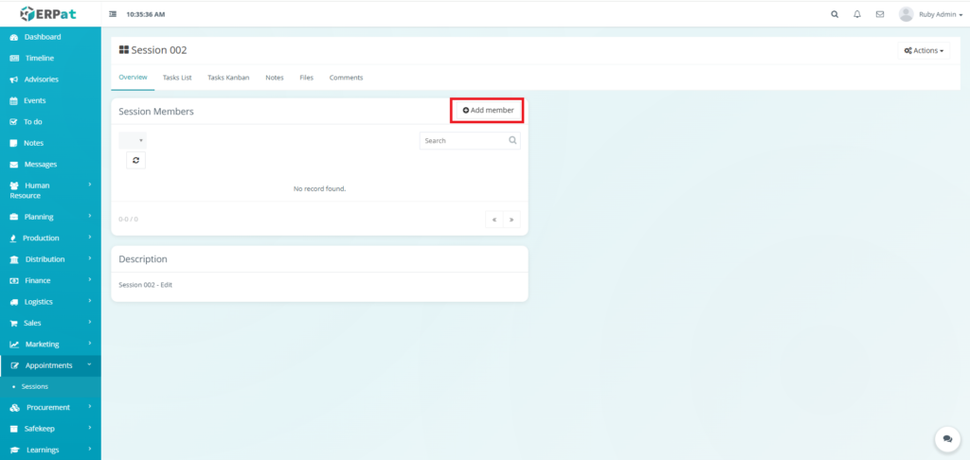The height and width of the screenshot is (460, 970).
Task: Click the search magnifier icon in top bar
Action: tap(834, 14)
